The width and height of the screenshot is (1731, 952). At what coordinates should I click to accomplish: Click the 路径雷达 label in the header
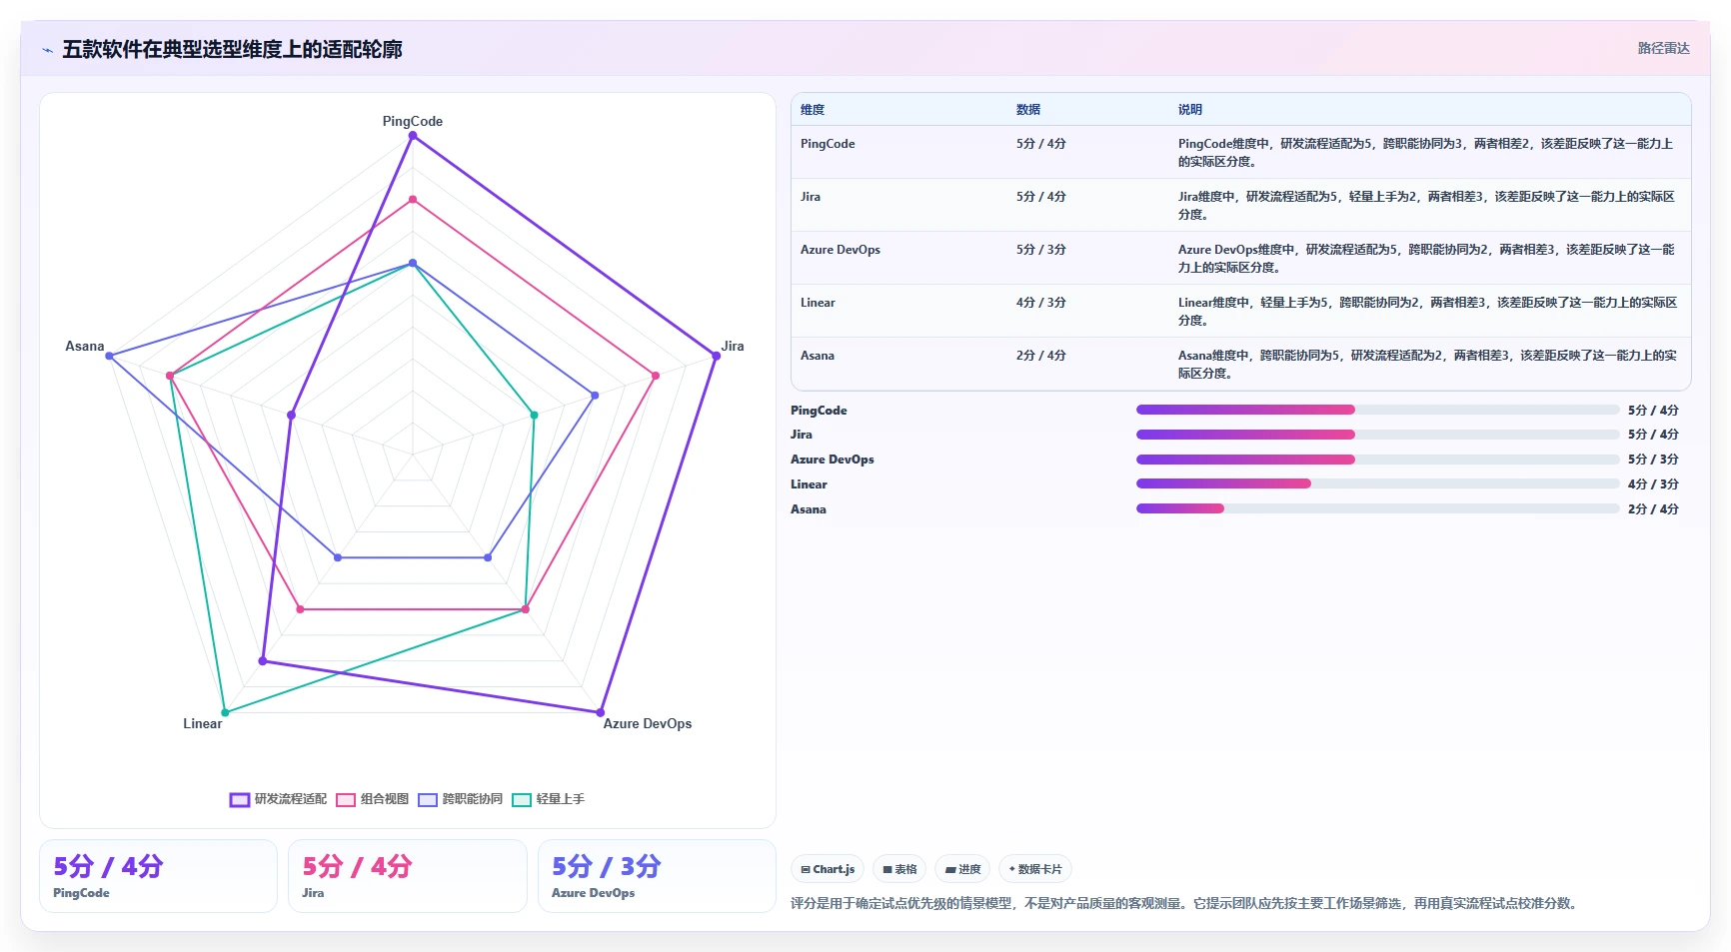click(x=1663, y=48)
